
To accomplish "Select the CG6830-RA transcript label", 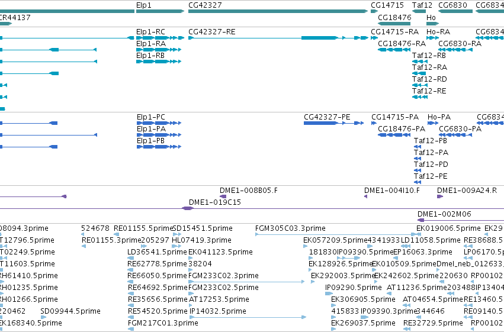I will point(460,44).
